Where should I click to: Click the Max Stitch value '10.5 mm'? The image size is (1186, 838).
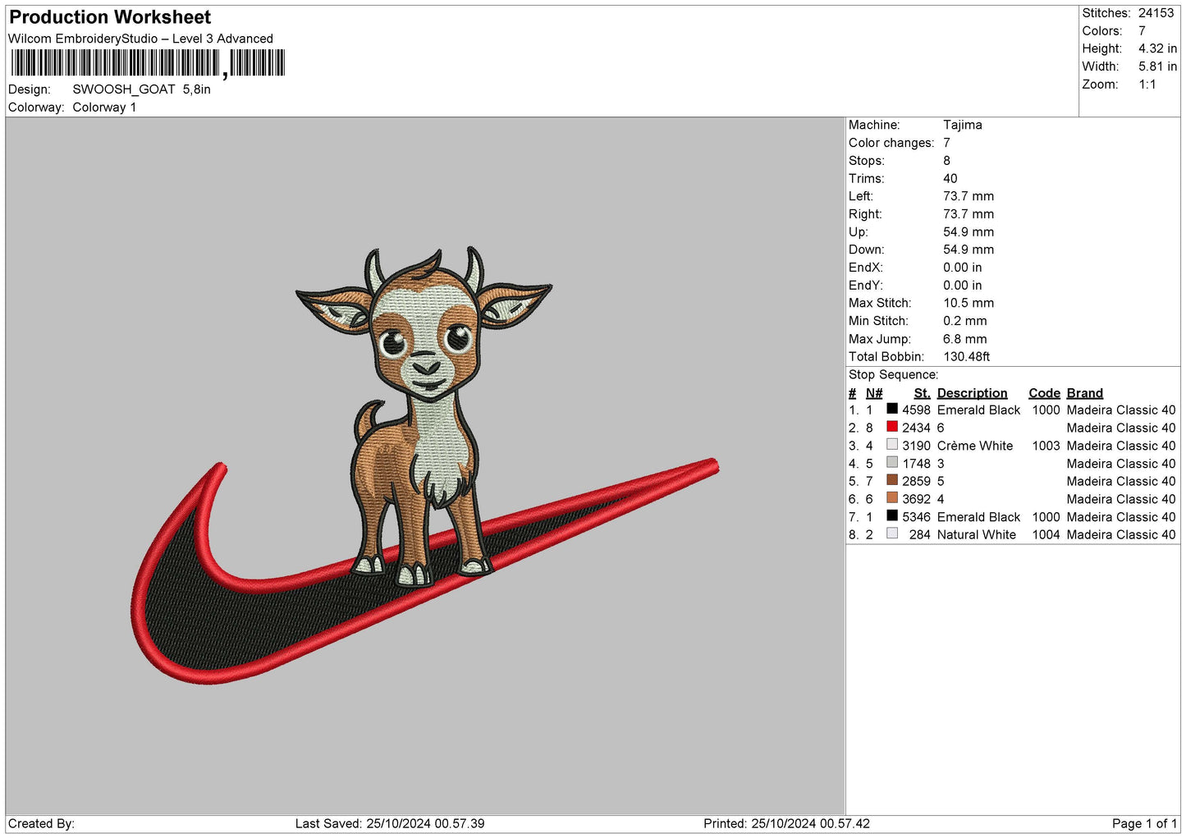(x=968, y=303)
